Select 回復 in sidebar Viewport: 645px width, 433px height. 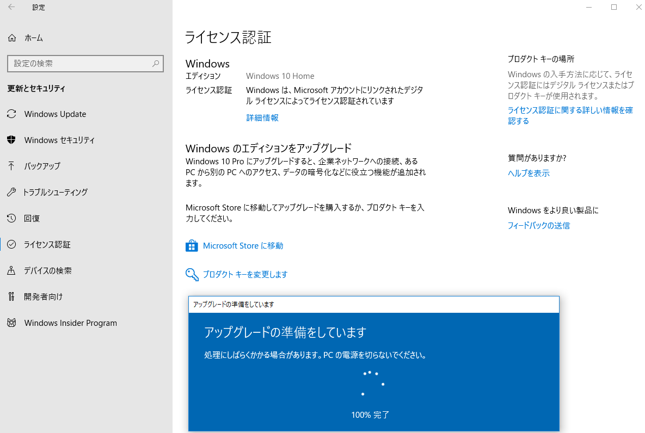[x=32, y=218]
